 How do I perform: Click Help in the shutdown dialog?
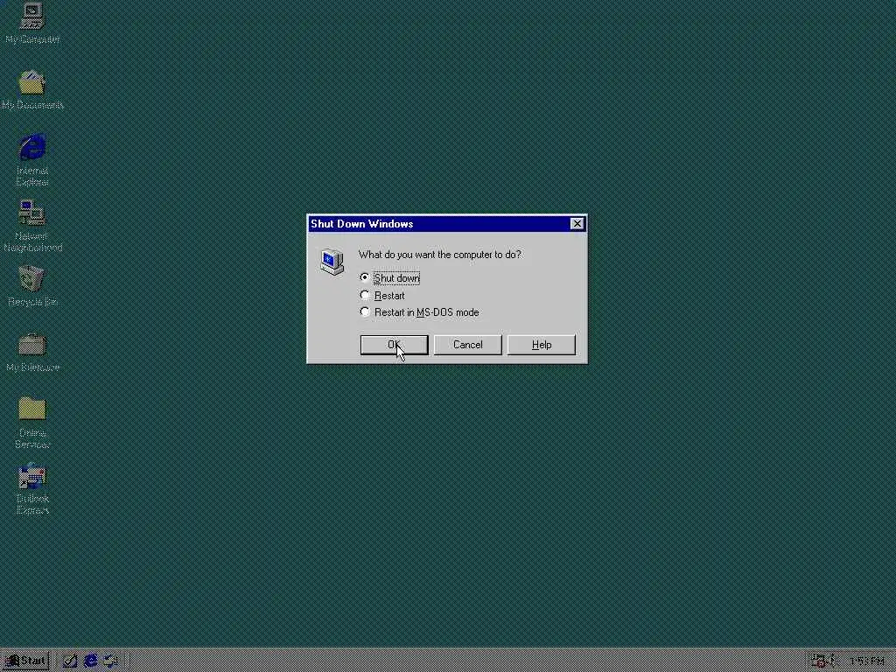pyautogui.click(x=541, y=345)
